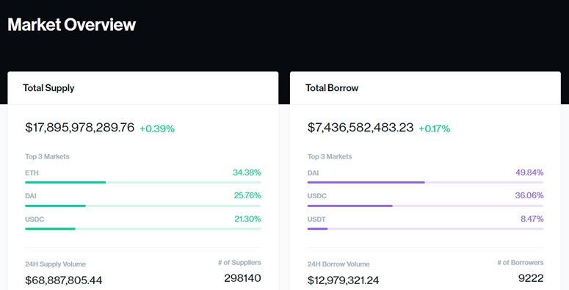Click the USDC 36.06% borrow percentage
The height and width of the screenshot is (290, 569).
529,195
